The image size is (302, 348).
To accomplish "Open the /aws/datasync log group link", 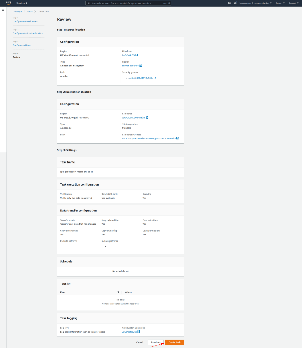I will (x=129, y=332).
